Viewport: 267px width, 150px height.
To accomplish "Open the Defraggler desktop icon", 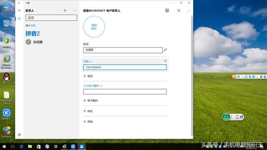I will click(x=7, y=132).
